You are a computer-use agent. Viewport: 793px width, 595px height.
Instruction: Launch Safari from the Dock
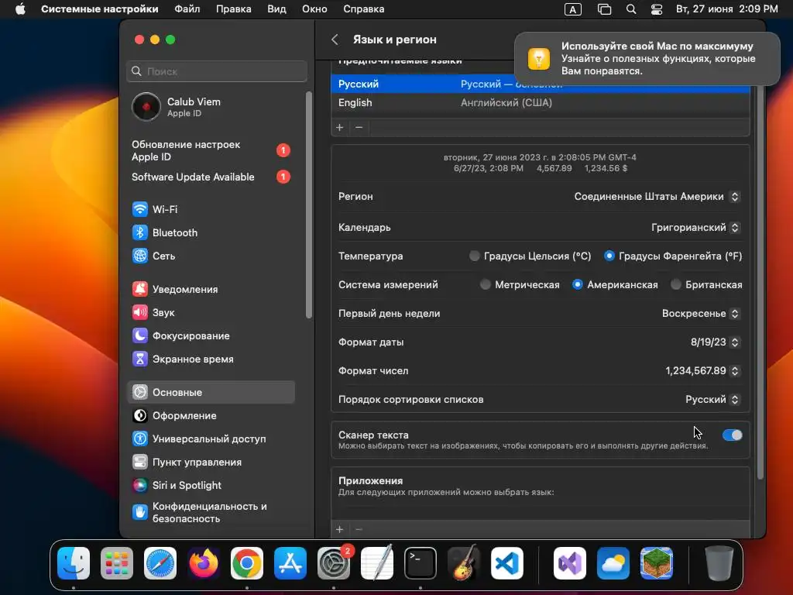[x=160, y=563]
